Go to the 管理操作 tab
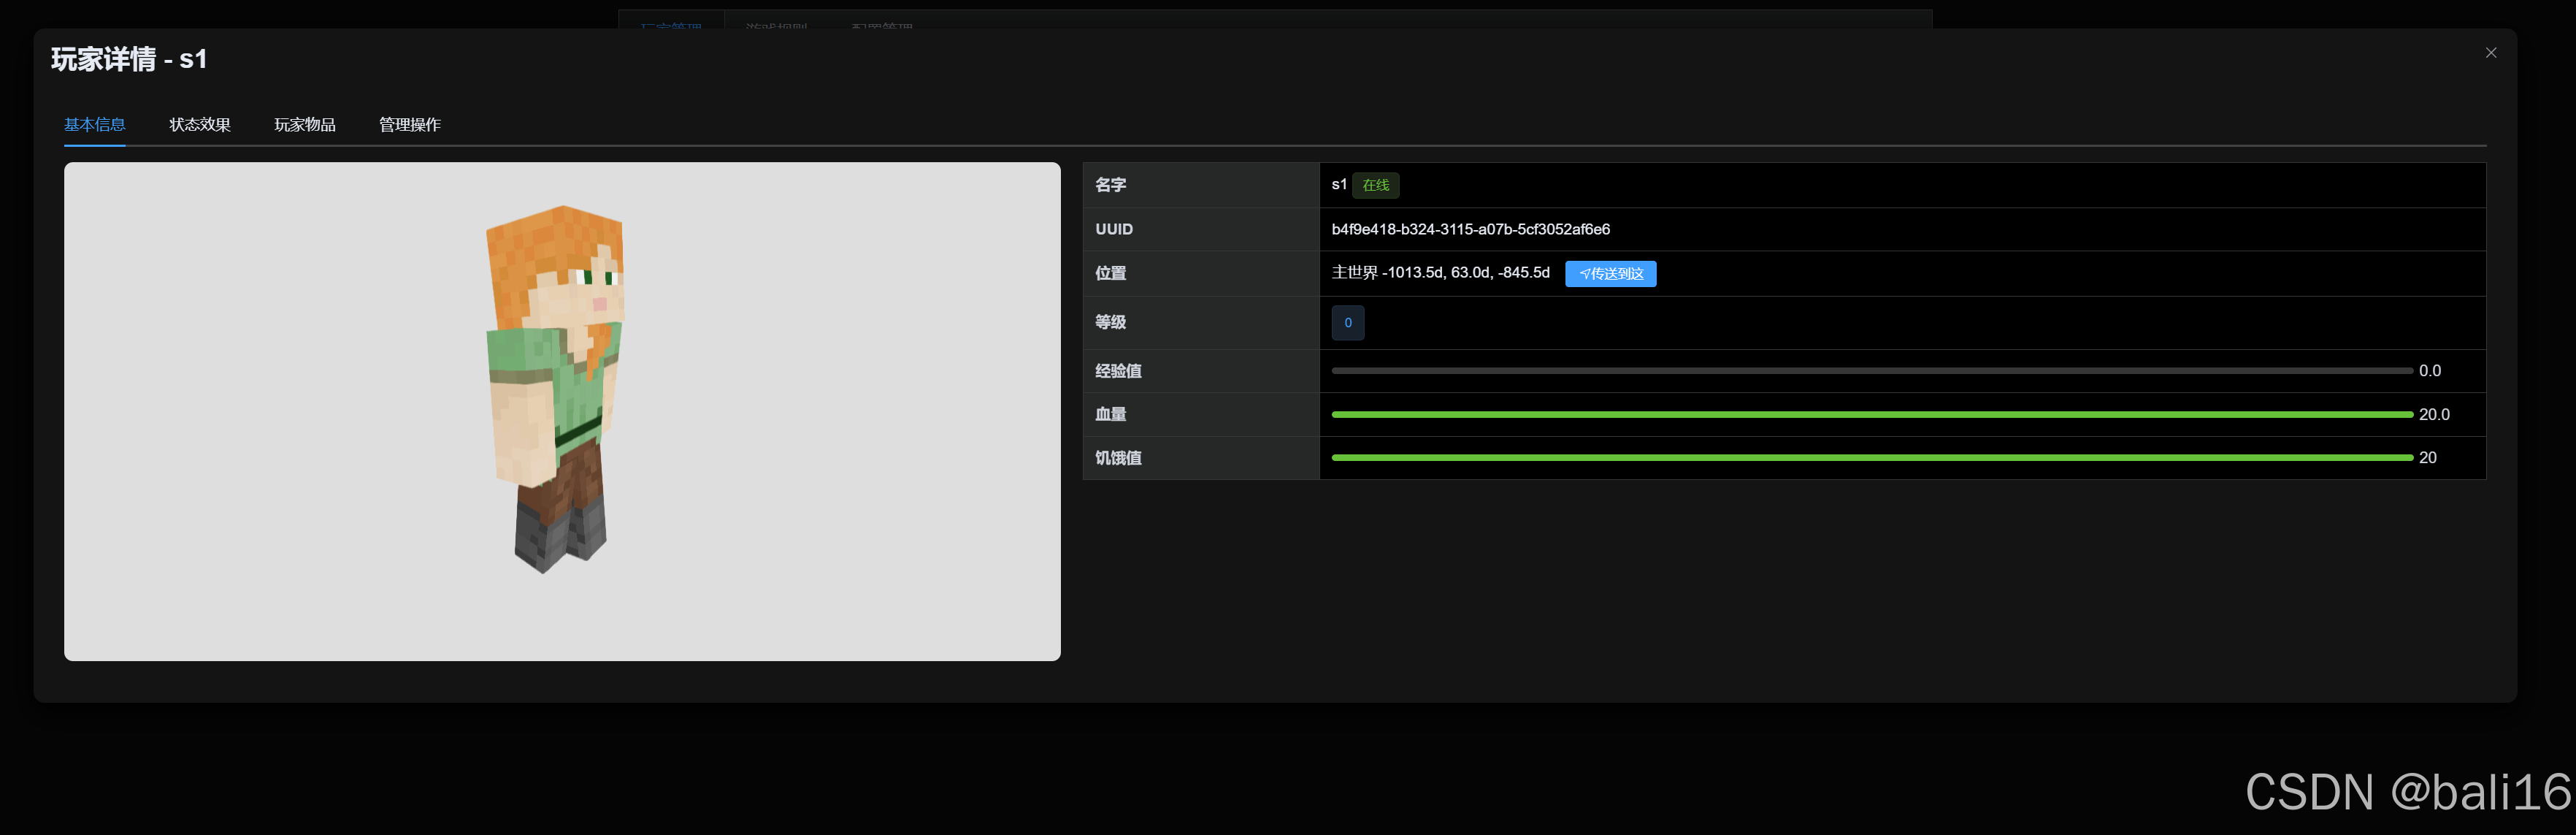 coord(410,125)
